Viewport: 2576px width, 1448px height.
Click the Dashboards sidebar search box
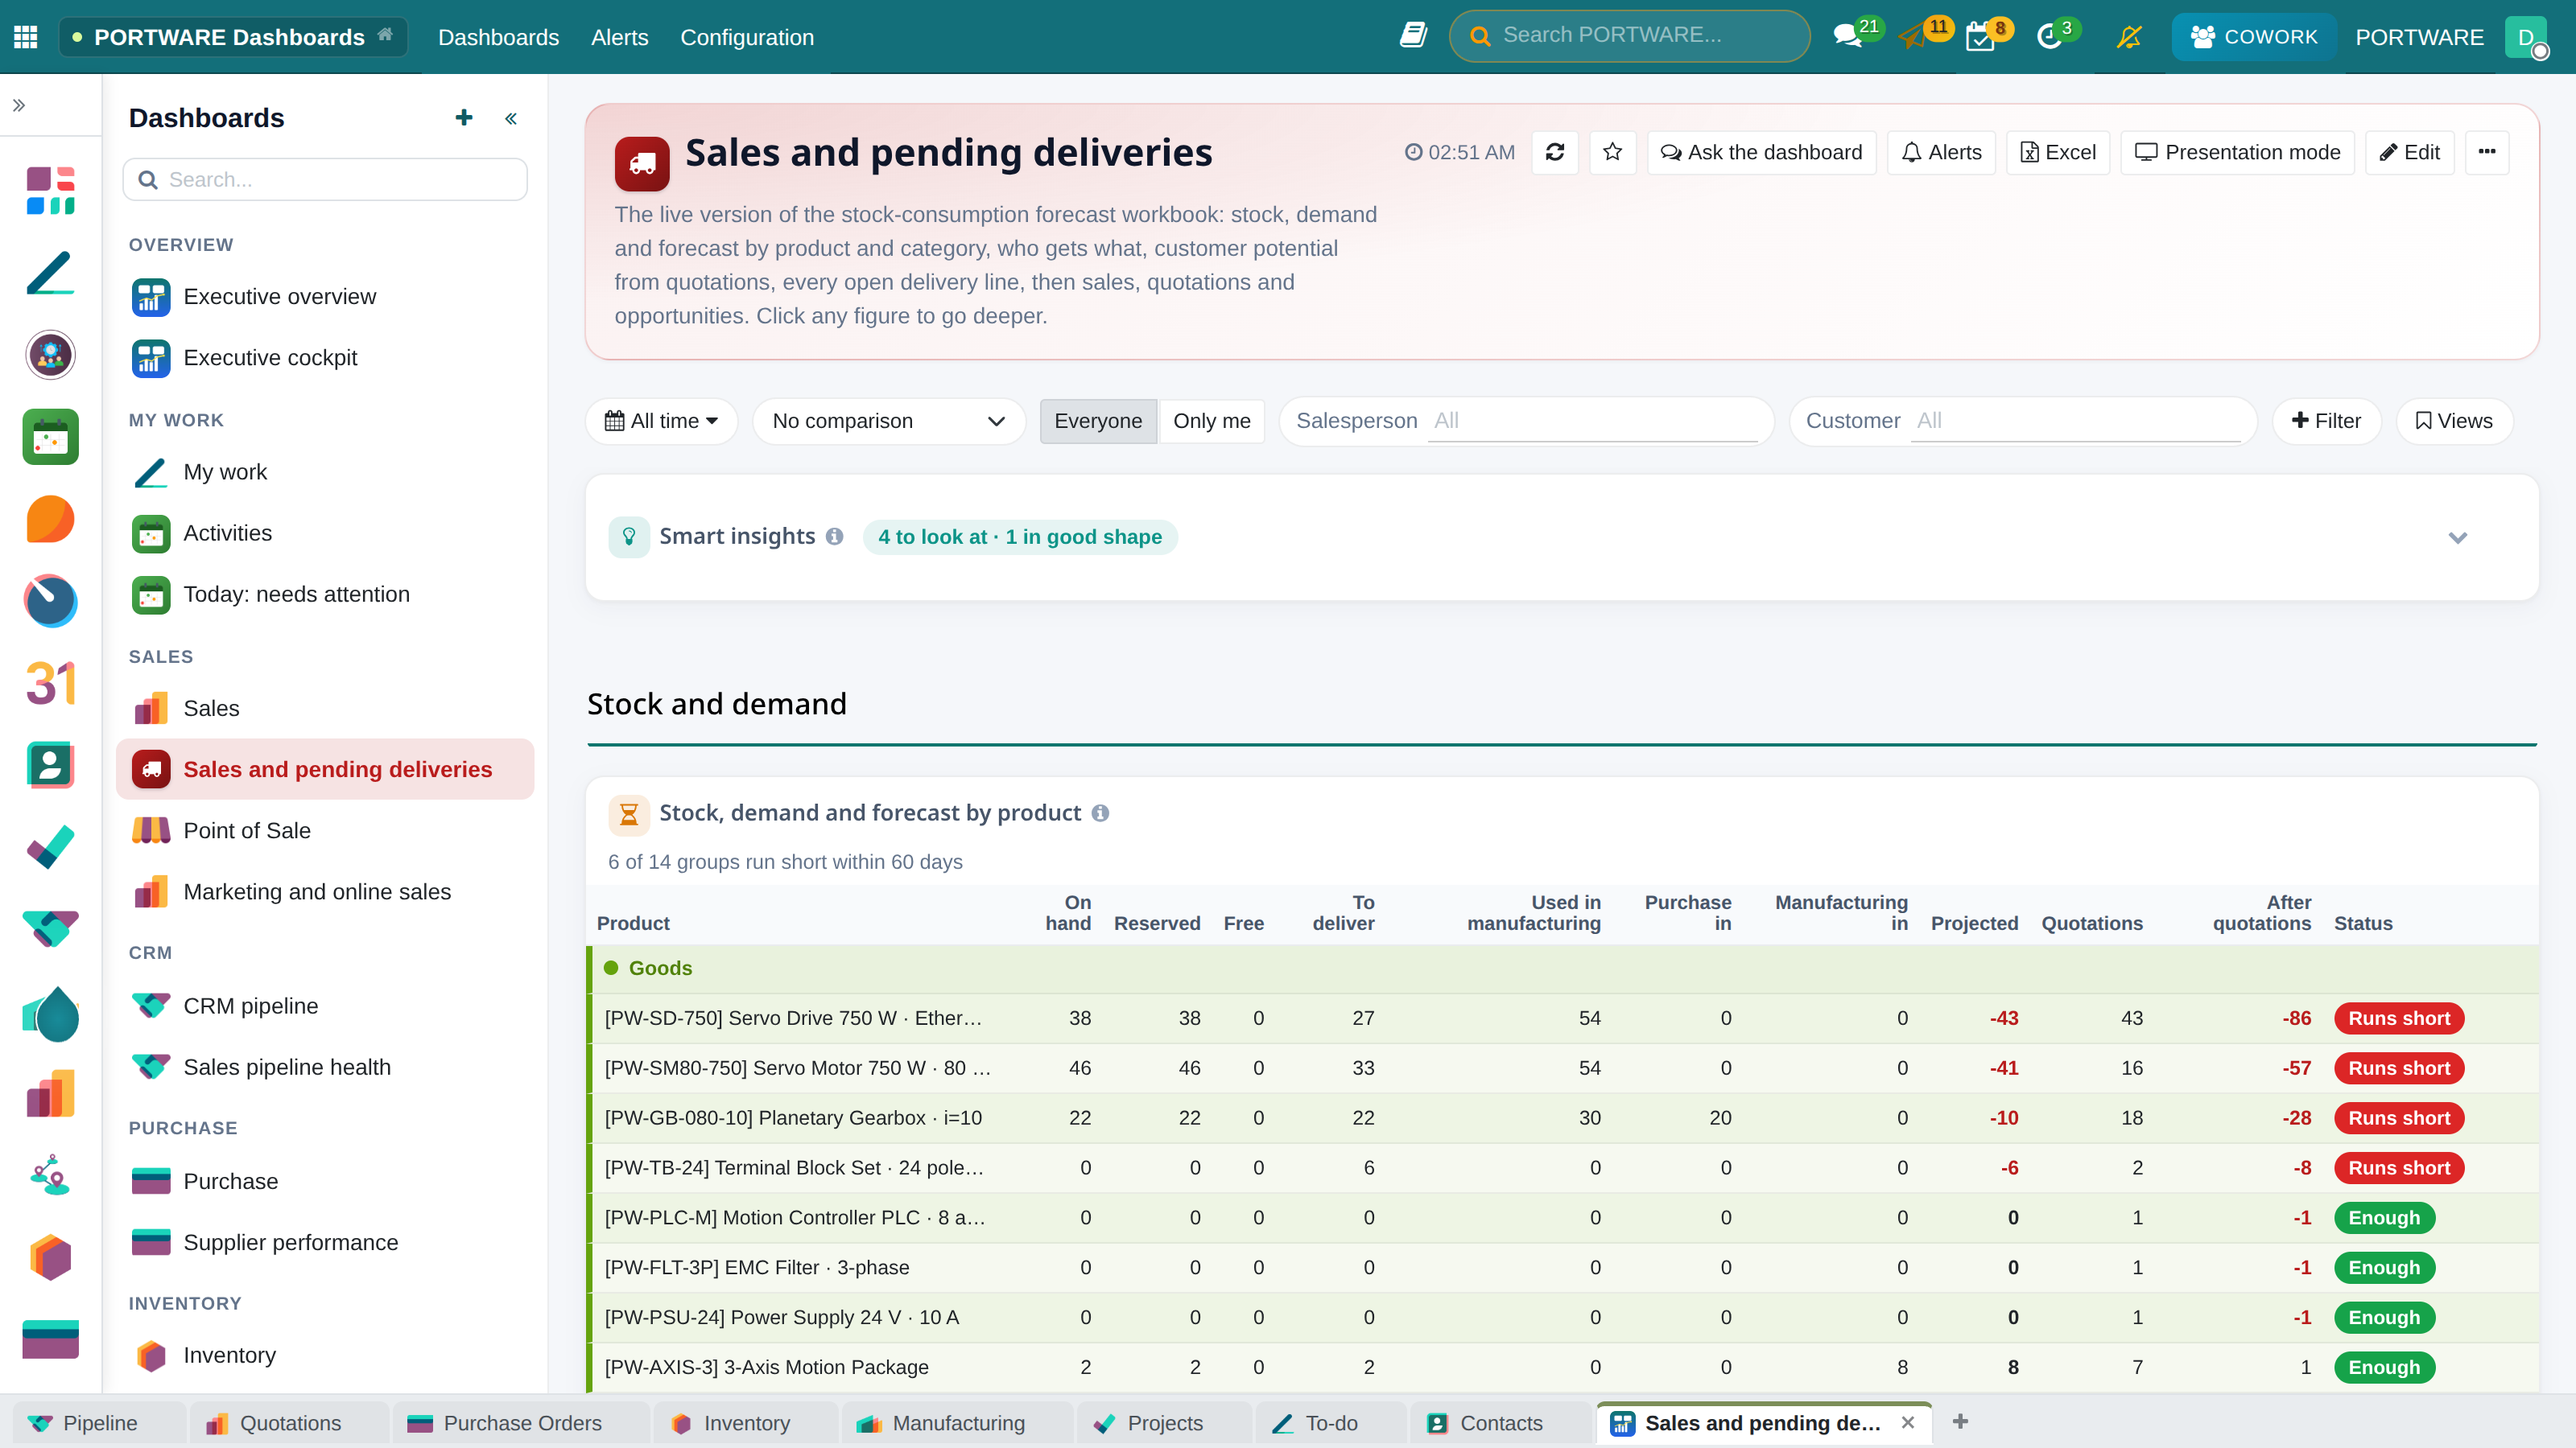325,180
